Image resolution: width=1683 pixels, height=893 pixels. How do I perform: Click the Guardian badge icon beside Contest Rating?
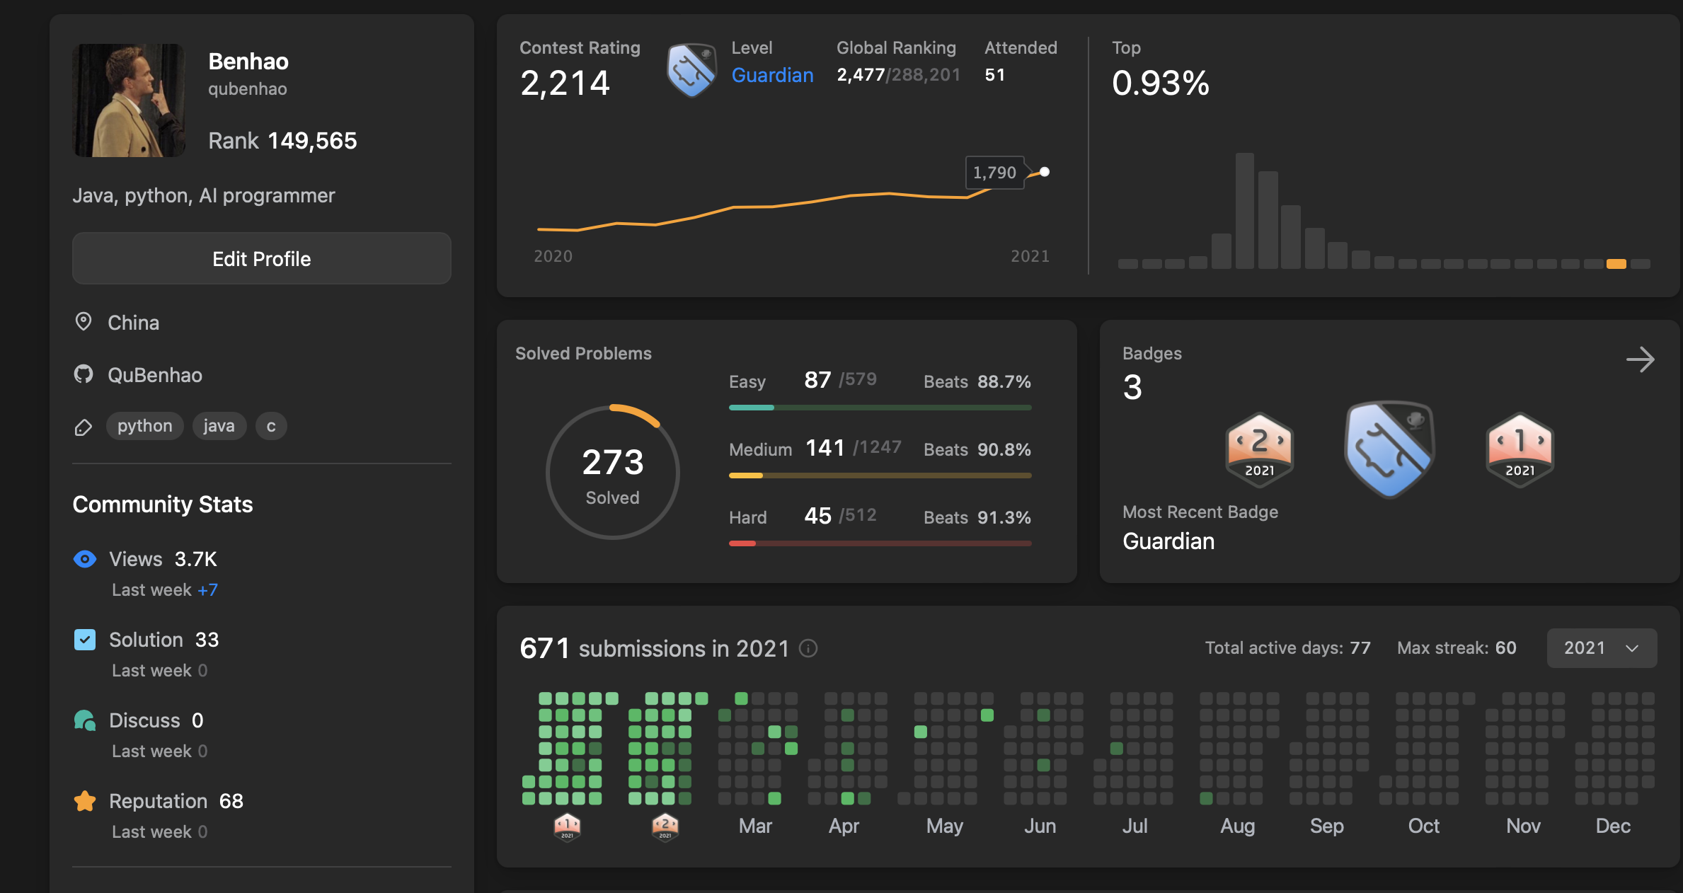(x=691, y=69)
